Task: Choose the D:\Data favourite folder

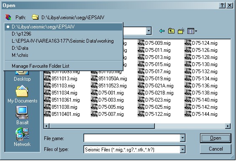Action: (x=63, y=48)
